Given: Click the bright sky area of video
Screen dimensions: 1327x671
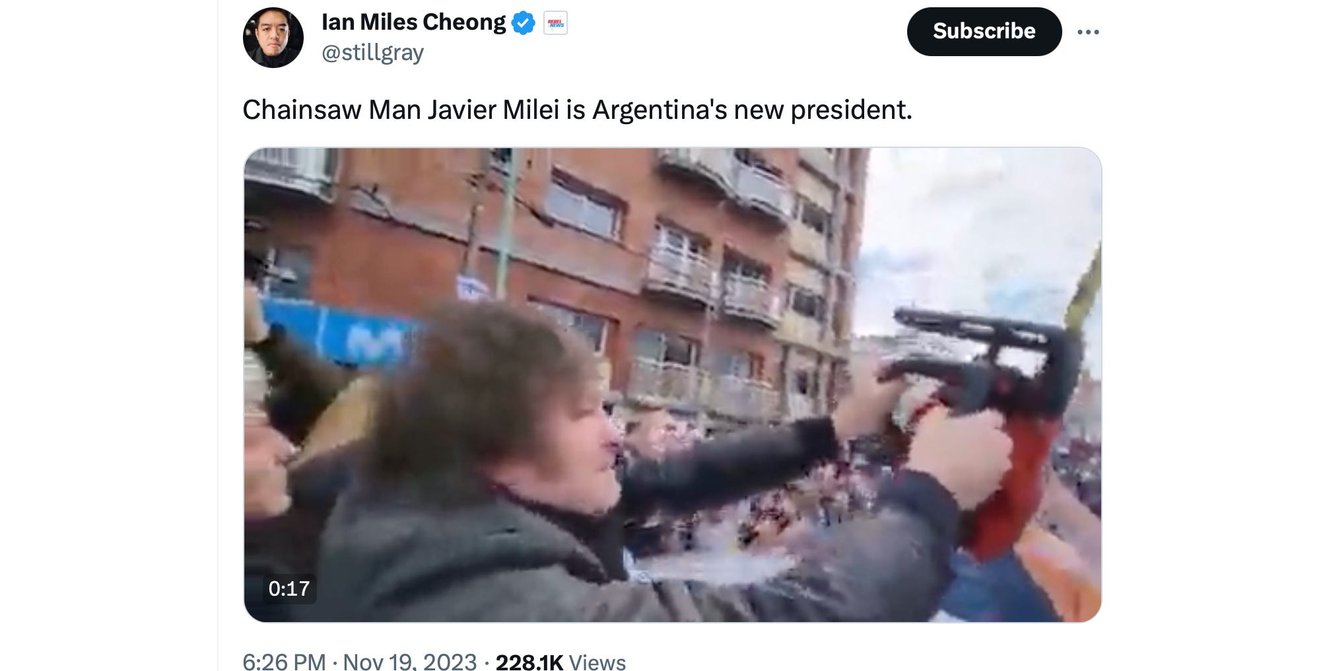Looking at the screenshot, I should (x=977, y=225).
